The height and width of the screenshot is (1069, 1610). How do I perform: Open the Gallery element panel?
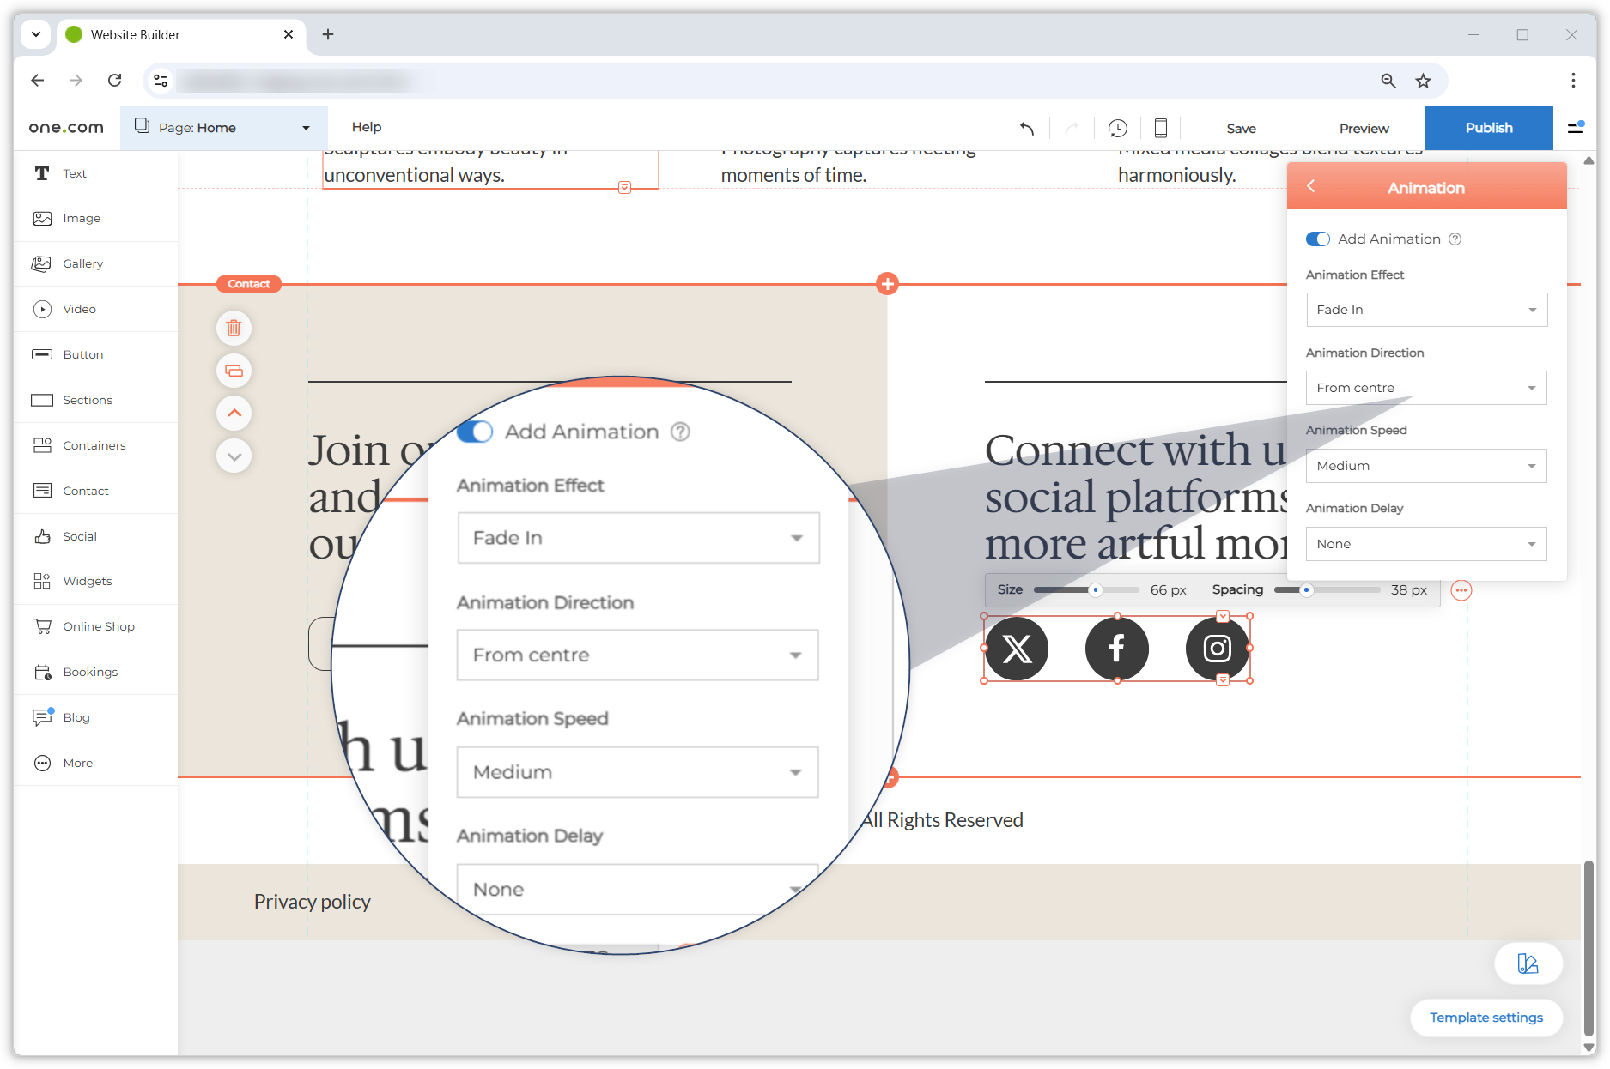click(x=83, y=263)
